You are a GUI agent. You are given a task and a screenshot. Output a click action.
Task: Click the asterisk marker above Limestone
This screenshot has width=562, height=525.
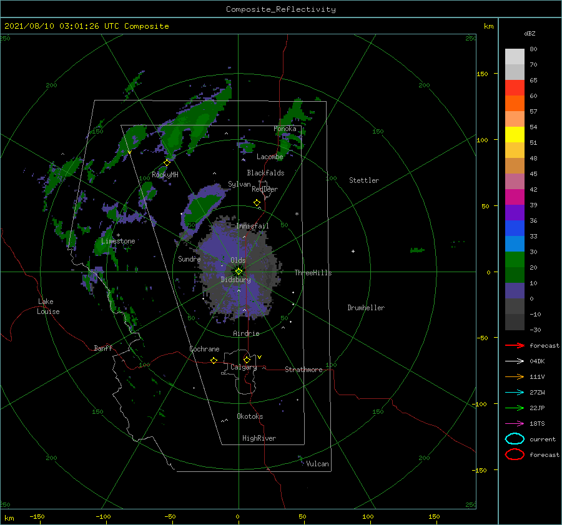coord(118,235)
